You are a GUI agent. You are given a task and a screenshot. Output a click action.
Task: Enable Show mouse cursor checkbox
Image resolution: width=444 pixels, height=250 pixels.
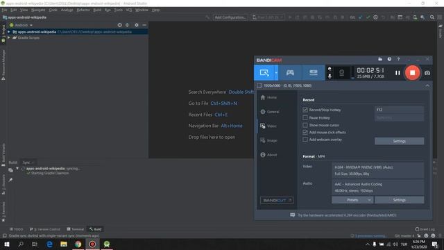coord(305,125)
